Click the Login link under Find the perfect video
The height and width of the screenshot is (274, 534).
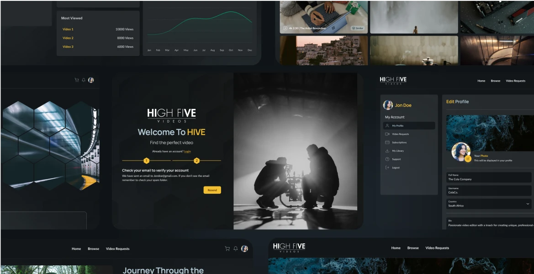pyautogui.click(x=187, y=151)
